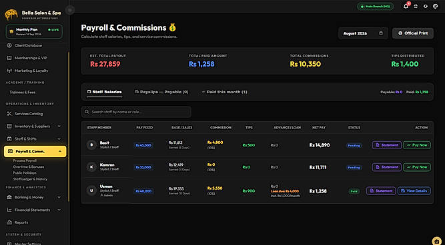
Task: Open Statement for Kamran
Action: (387, 167)
